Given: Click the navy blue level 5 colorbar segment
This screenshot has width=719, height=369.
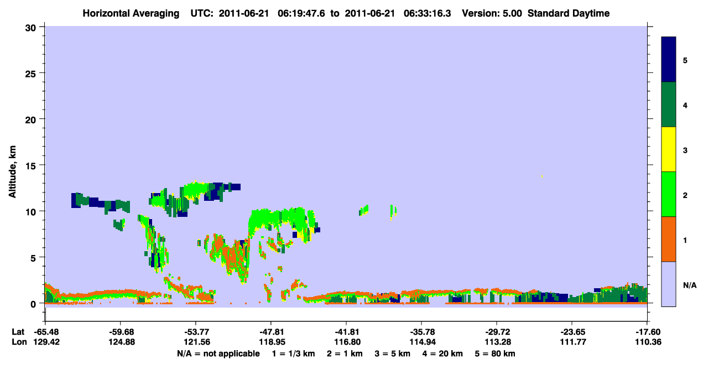Looking at the screenshot, I should (x=669, y=59).
